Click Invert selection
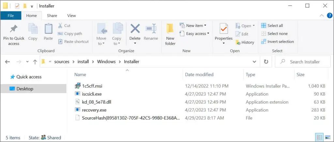 pos(278,42)
